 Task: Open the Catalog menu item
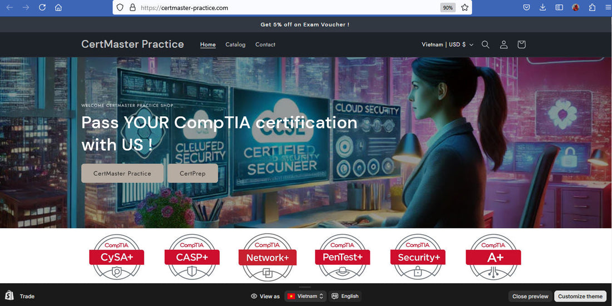point(235,45)
